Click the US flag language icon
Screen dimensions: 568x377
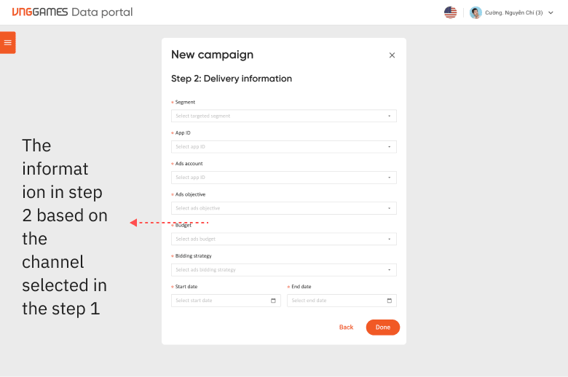coord(450,12)
